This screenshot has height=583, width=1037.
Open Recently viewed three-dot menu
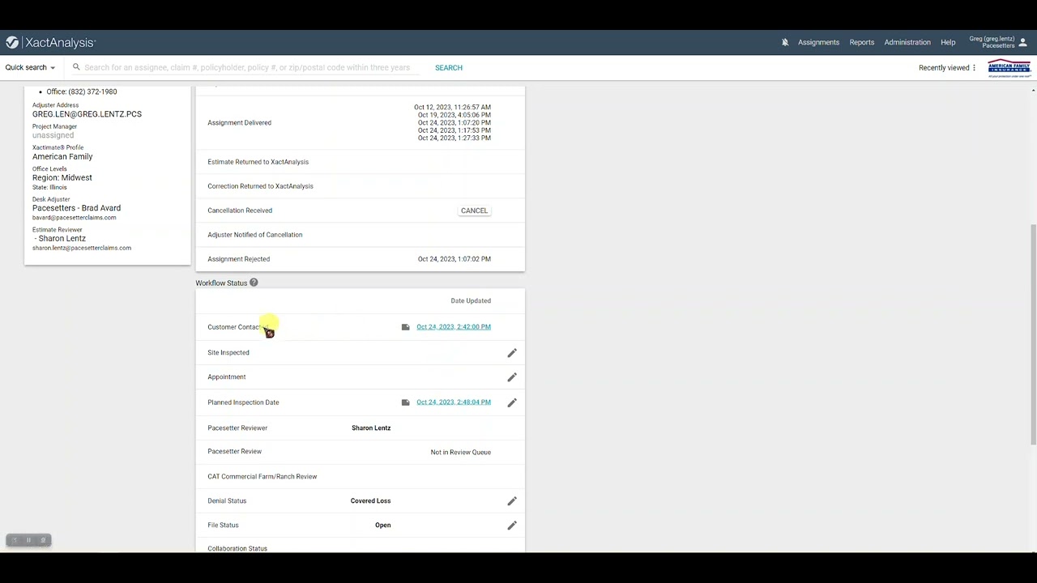pos(974,68)
